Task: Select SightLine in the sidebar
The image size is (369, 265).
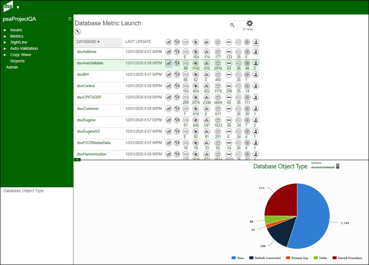Action: [19, 42]
